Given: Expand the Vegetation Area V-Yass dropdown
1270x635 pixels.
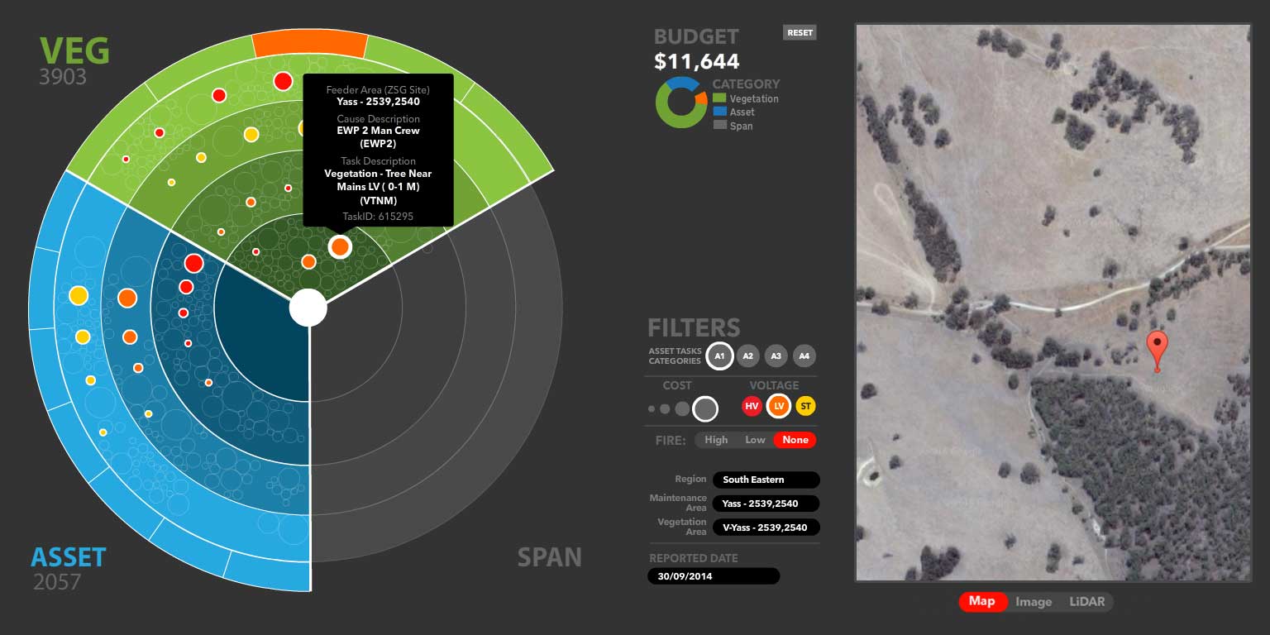Looking at the screenshot, I should coord(766,527).
